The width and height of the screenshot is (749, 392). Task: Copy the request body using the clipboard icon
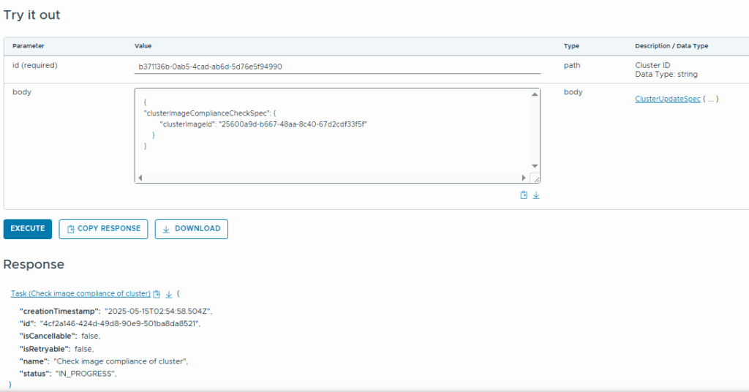click(524, 195)
